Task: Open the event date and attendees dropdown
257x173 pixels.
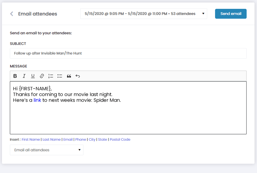Action: click(x=144, y=14)
